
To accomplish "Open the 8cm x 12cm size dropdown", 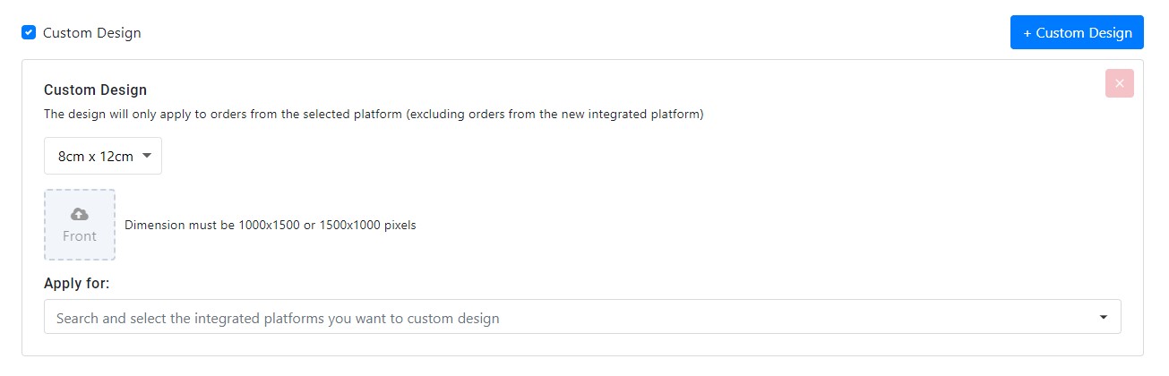I will pos(103,156).
